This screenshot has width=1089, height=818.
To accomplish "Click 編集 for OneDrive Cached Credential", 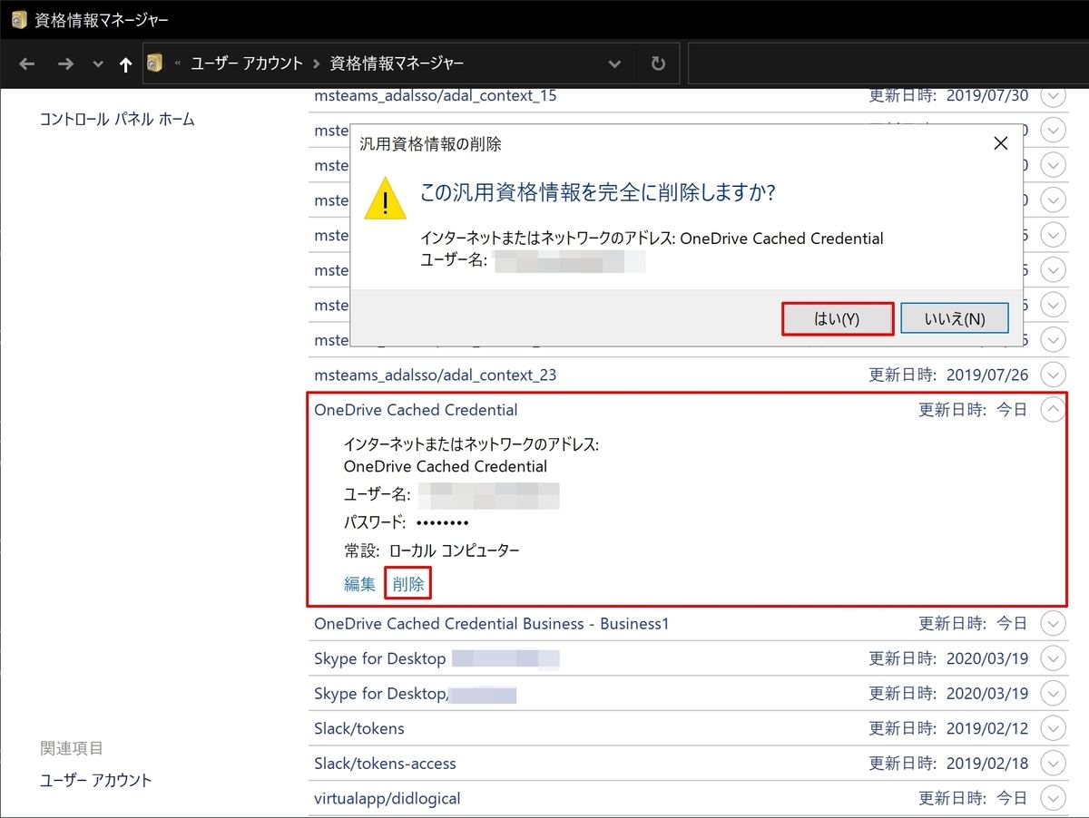I will (359, 584).
